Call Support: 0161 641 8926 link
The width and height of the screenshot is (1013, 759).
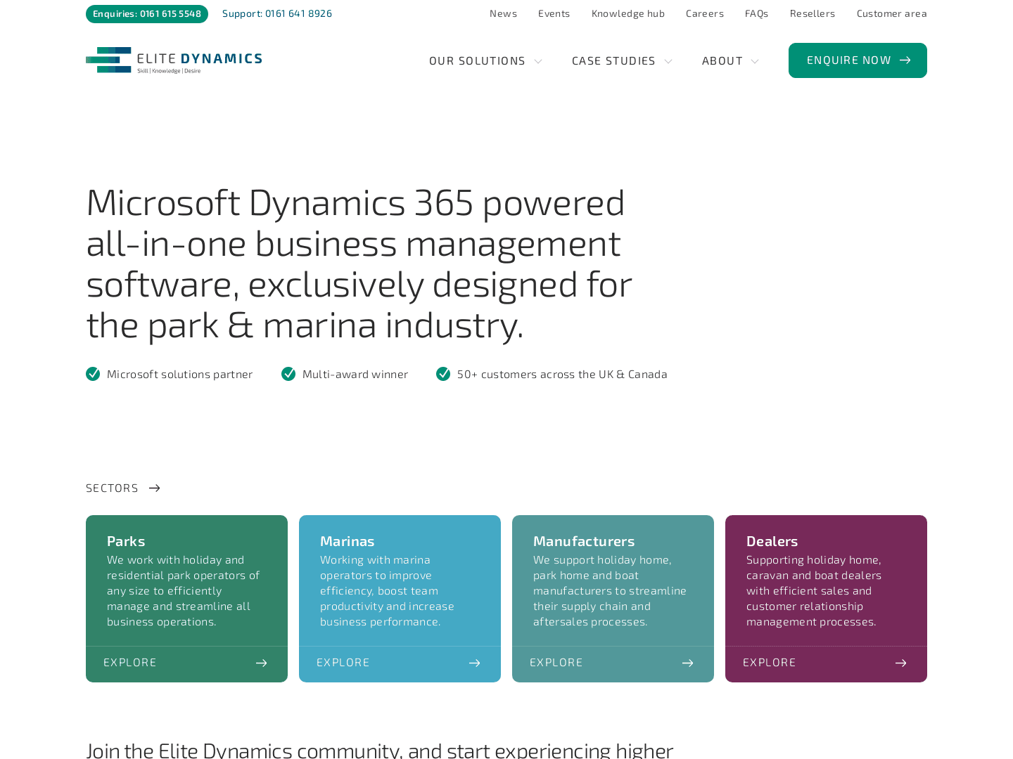[x=276, y=12]
